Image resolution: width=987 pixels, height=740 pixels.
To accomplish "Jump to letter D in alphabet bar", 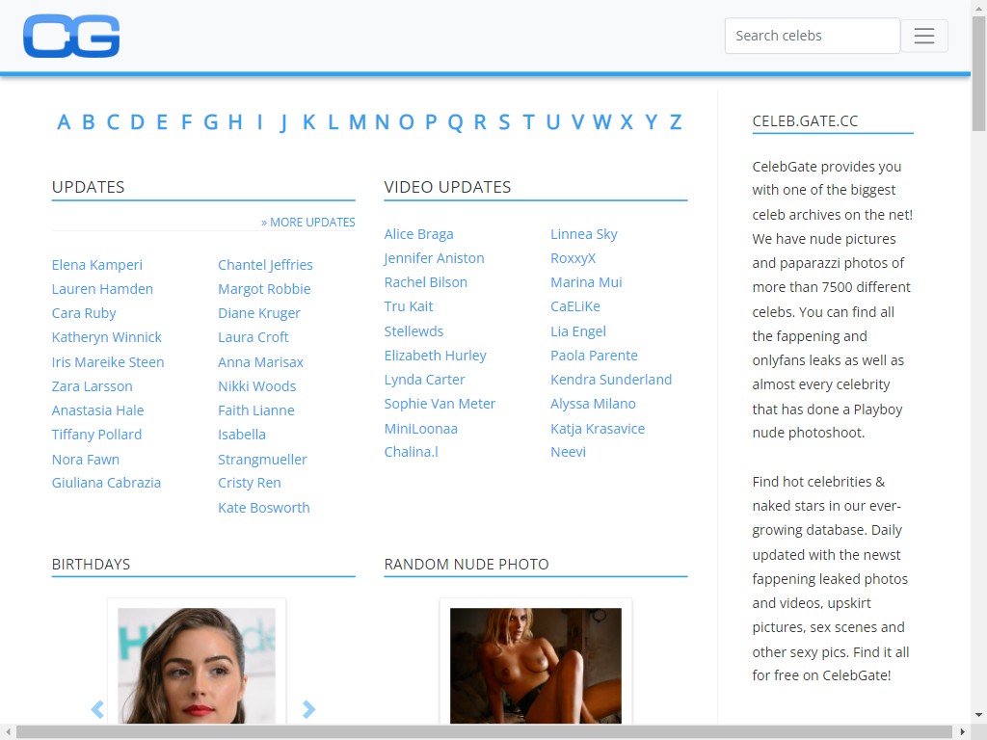I will tap(137, 122).
